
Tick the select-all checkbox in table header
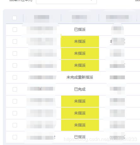click(15, 18)
